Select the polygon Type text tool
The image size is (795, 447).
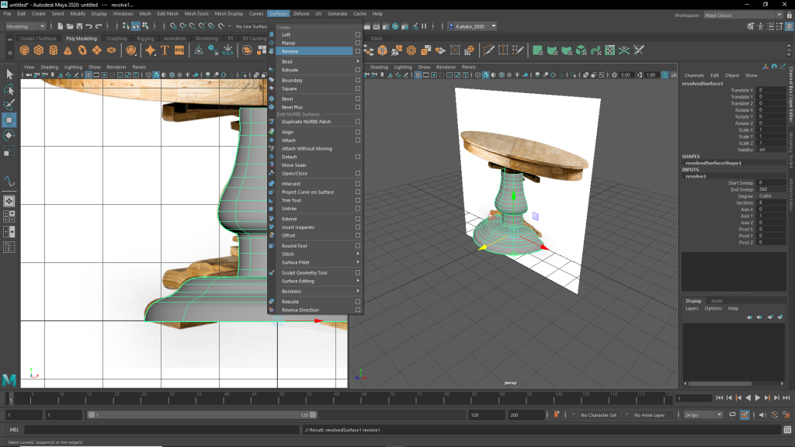165,50
